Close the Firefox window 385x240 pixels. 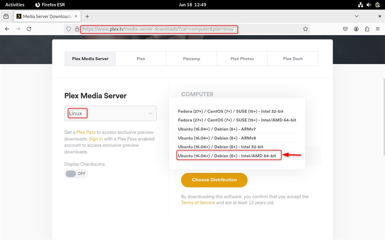[x=380, y=16]
